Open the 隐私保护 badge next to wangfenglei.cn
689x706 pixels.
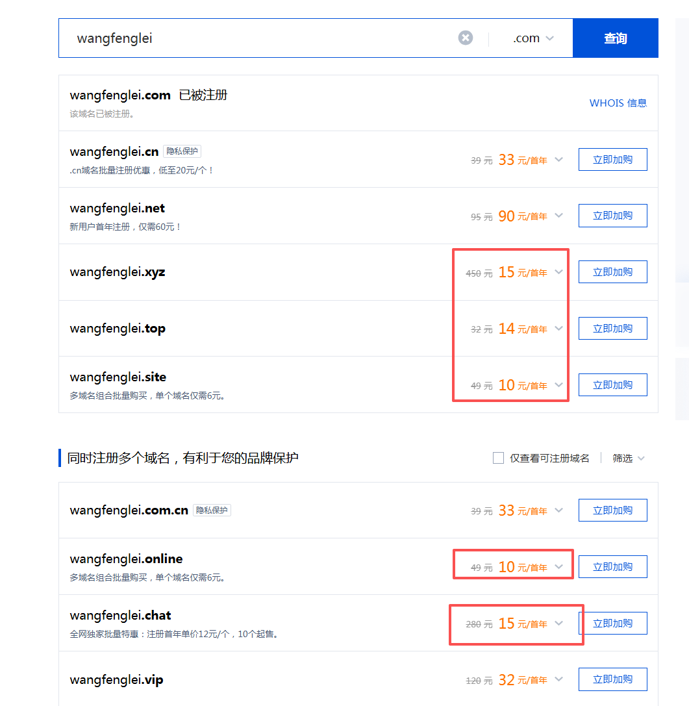click(x=181, y=151)
